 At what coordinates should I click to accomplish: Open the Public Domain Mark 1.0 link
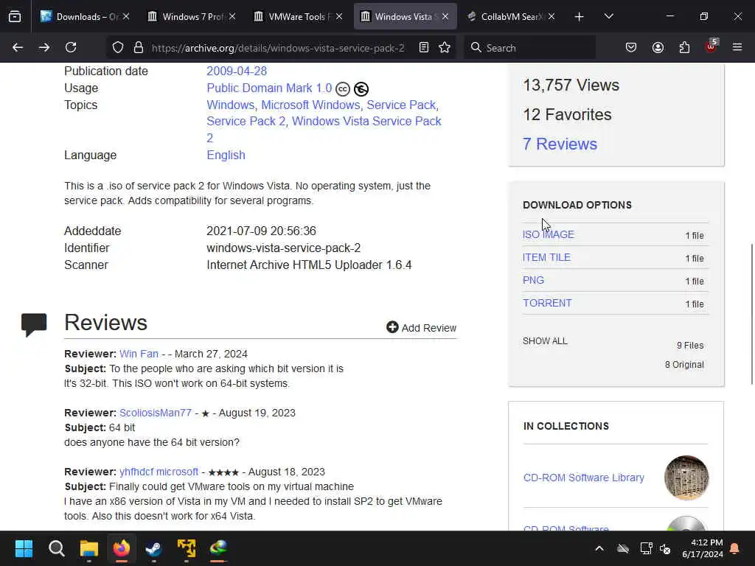[269, 88]
